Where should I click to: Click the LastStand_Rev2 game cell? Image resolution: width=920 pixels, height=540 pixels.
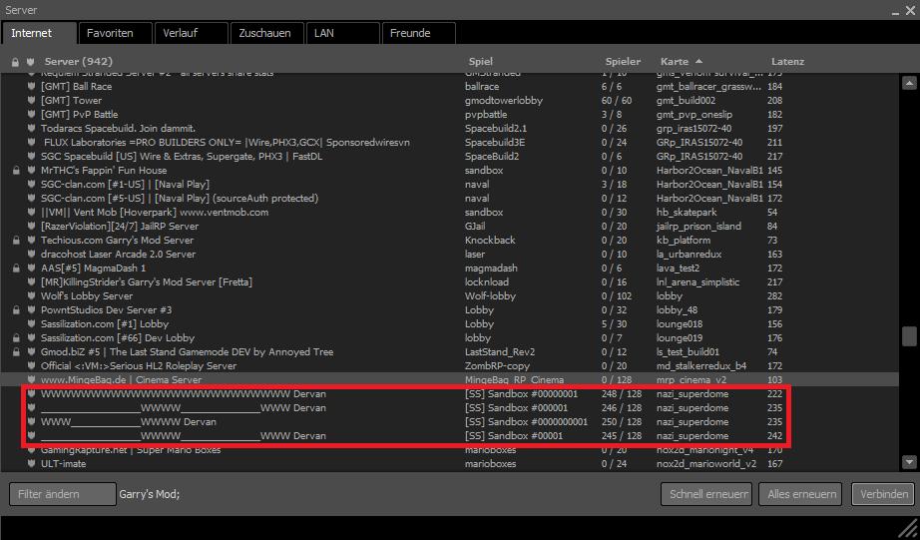(x=500, y=352)
